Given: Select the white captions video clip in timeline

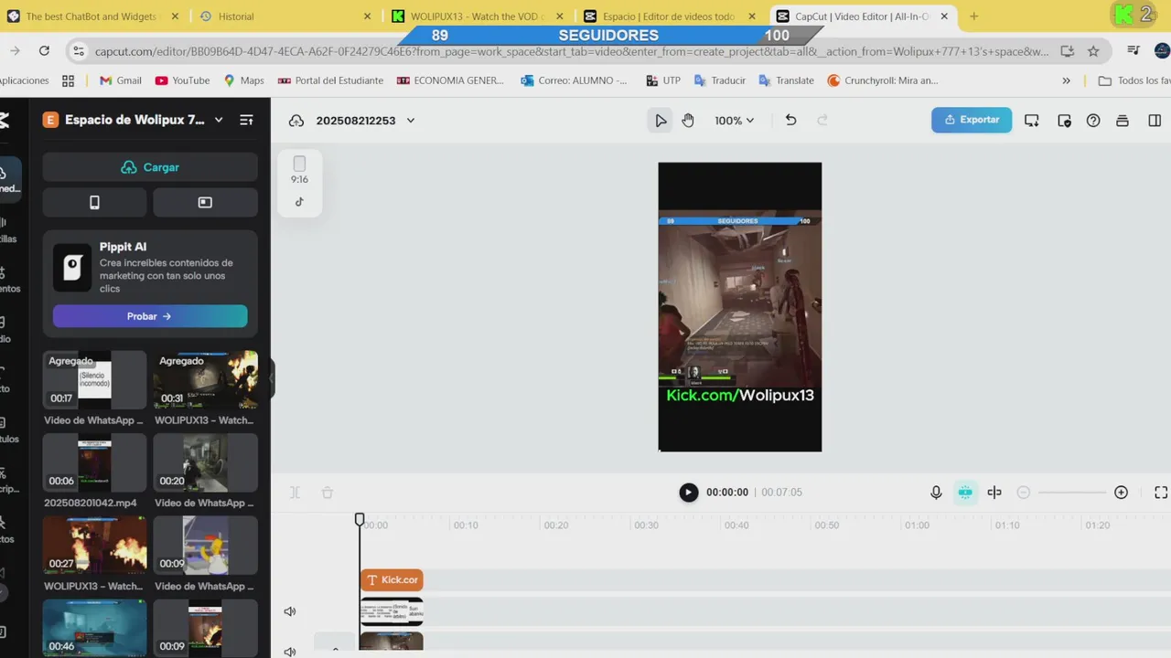Looking at the screenshot, I should point(392,611).
